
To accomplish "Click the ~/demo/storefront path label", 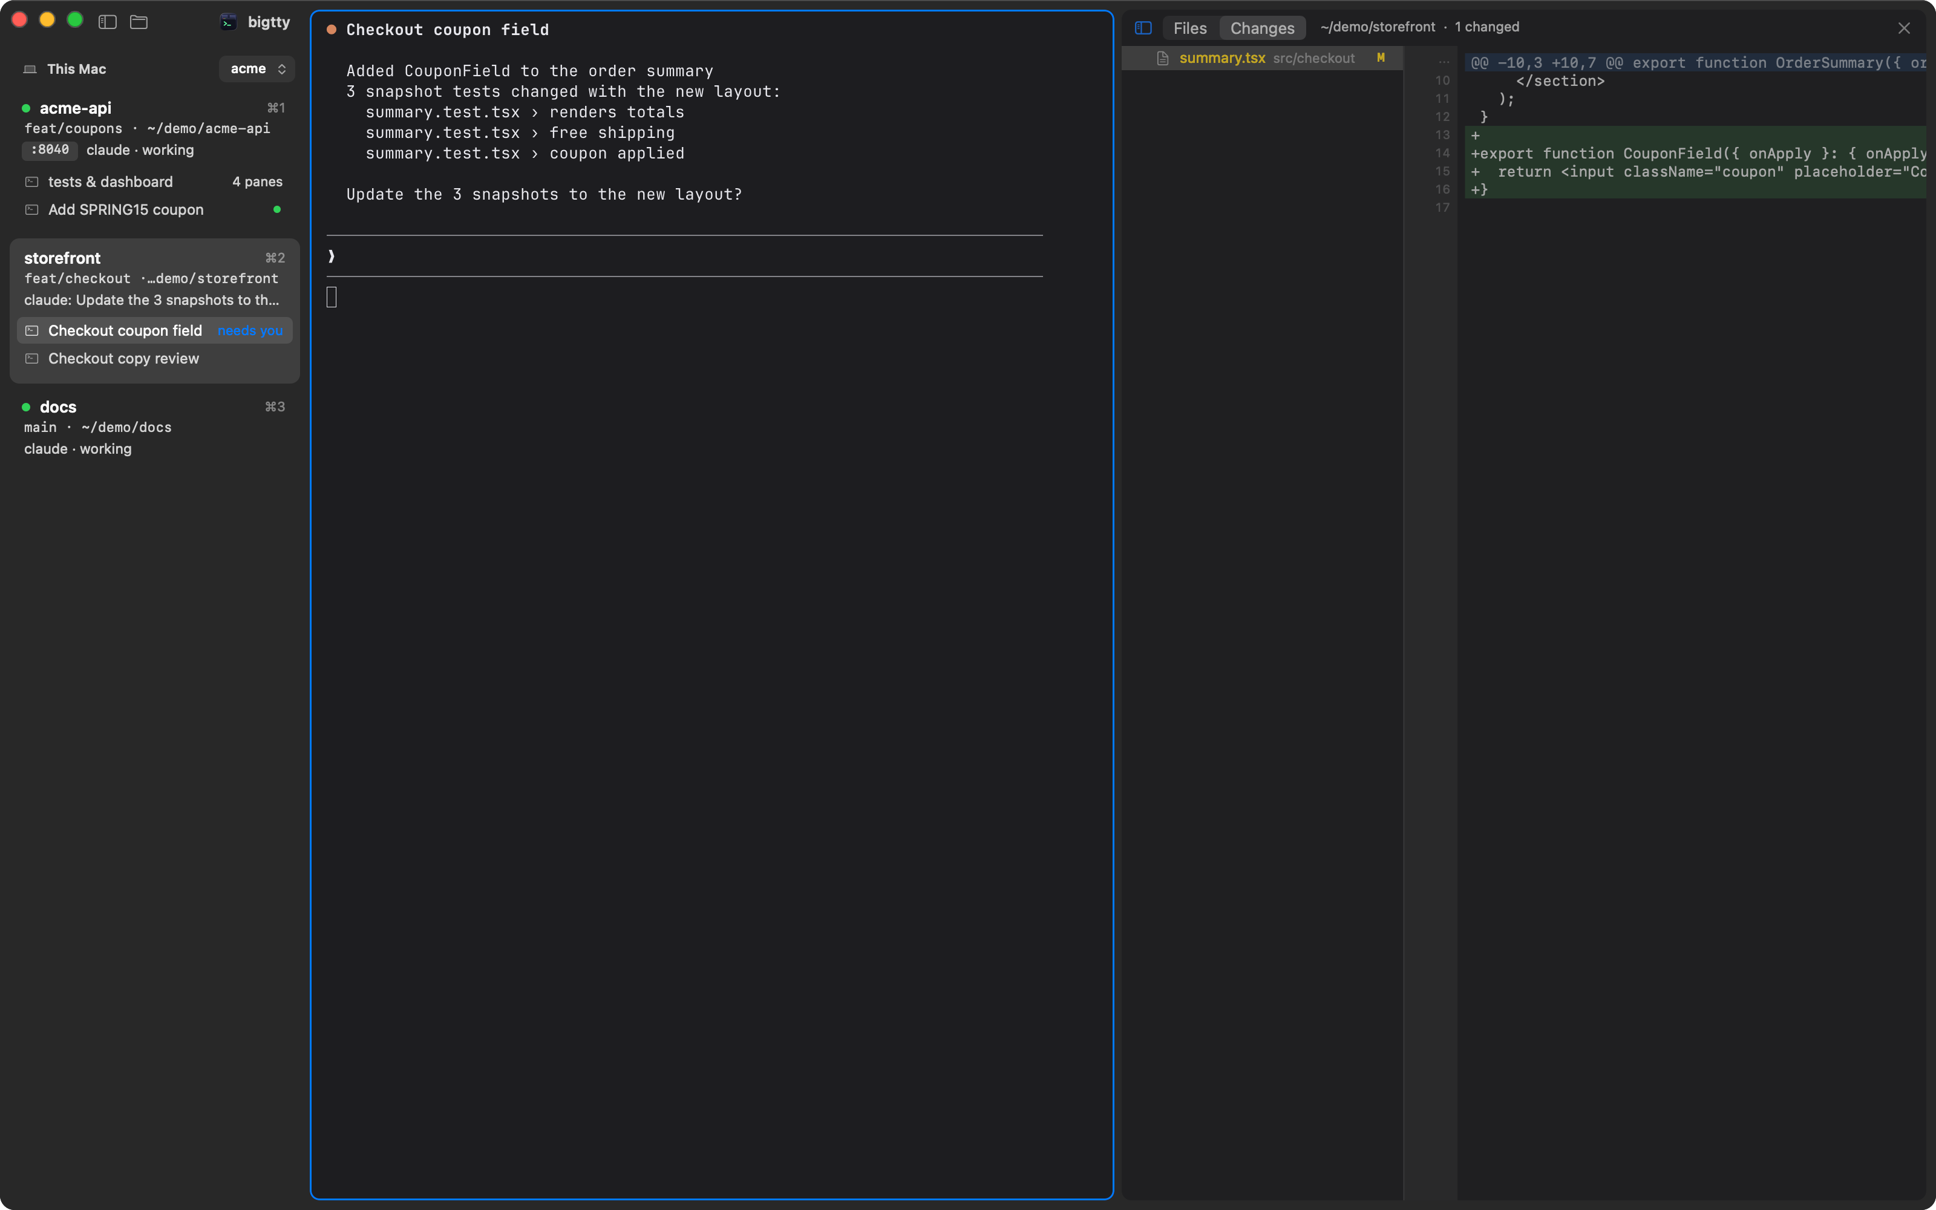I will [x=1378, y=27].
